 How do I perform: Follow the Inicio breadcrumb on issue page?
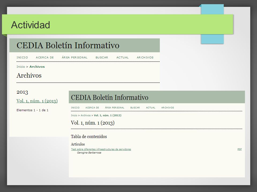(74, 115)
